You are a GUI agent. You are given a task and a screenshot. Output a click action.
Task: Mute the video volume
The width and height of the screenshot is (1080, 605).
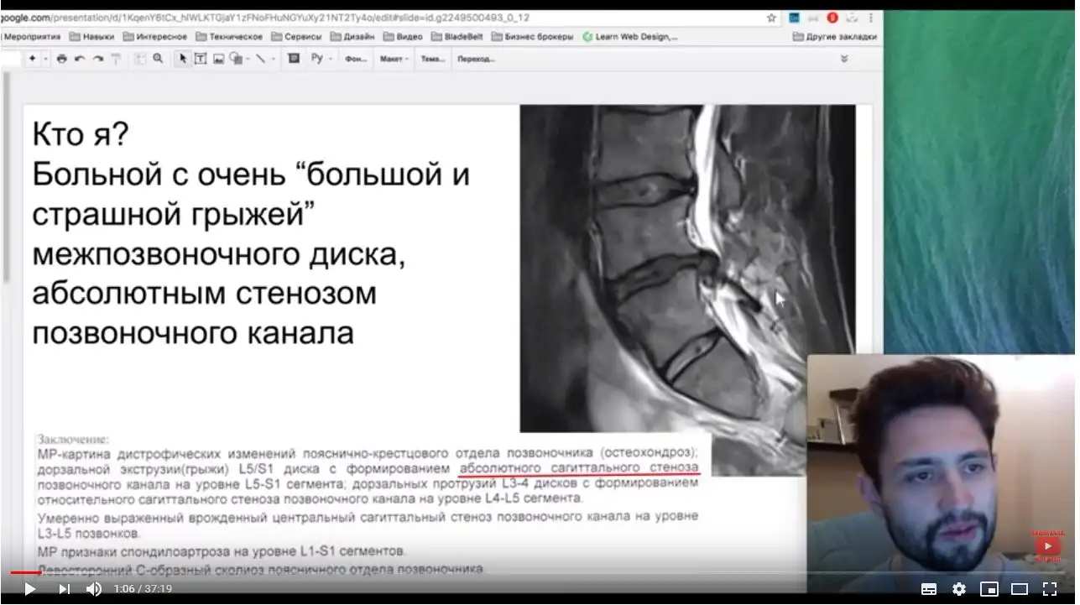click(94, 589)
